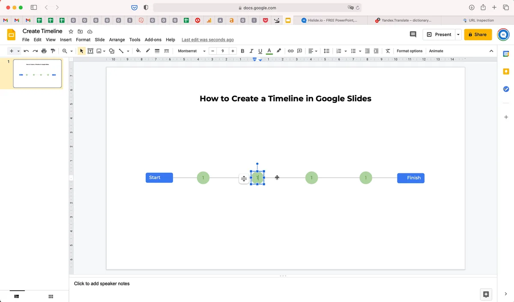
Task: Click the Redo arrow in the toolbar
Action: [x=35, y=51]
